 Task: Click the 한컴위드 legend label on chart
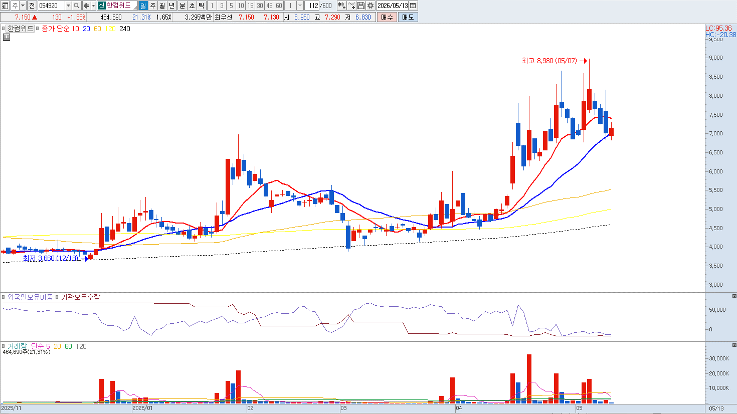click(x=20, y=29)
